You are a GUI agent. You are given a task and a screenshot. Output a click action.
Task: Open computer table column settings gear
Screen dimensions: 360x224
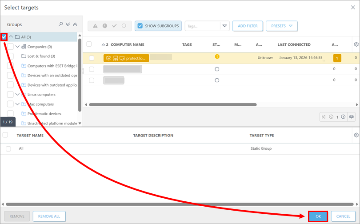(356, 44)
